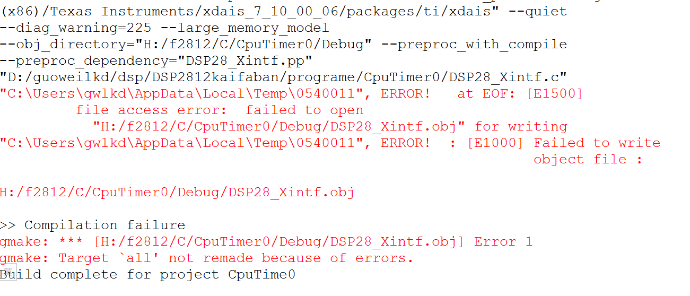Click the "Compilation failure" message line
This screenshot has width=690, height=296.
(x=104, y=225)
